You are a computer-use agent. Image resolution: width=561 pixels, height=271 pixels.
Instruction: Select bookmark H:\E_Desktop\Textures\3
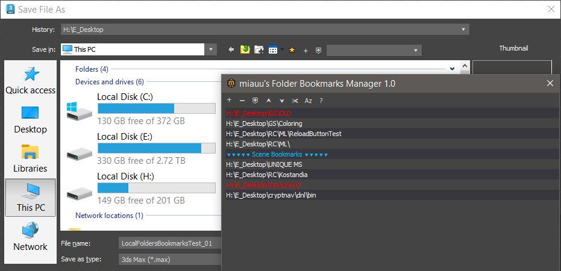(392, 185)
